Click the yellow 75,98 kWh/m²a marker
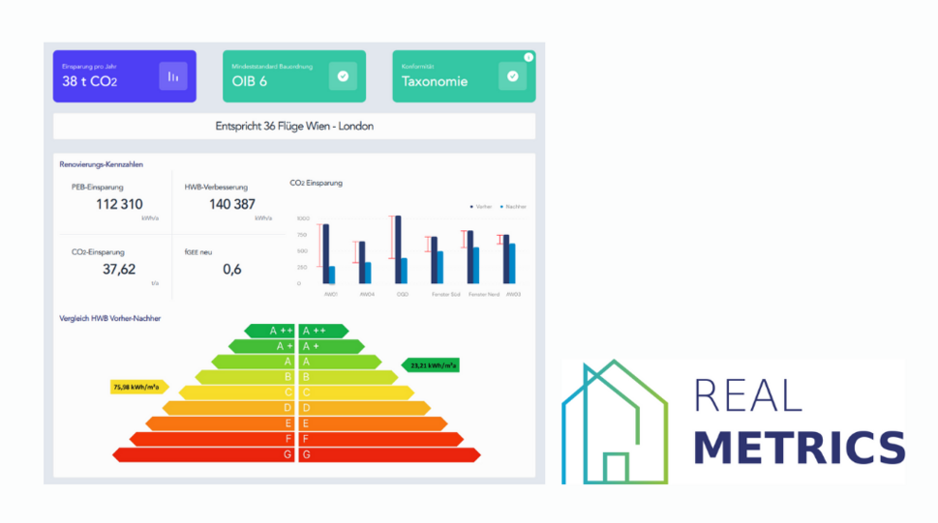Screen dimensions: 938x523 coord(139,388)
